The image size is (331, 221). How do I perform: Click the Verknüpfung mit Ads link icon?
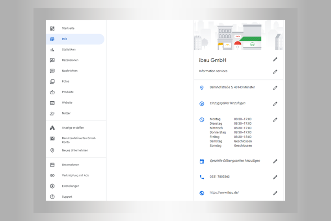click(52, 175)
